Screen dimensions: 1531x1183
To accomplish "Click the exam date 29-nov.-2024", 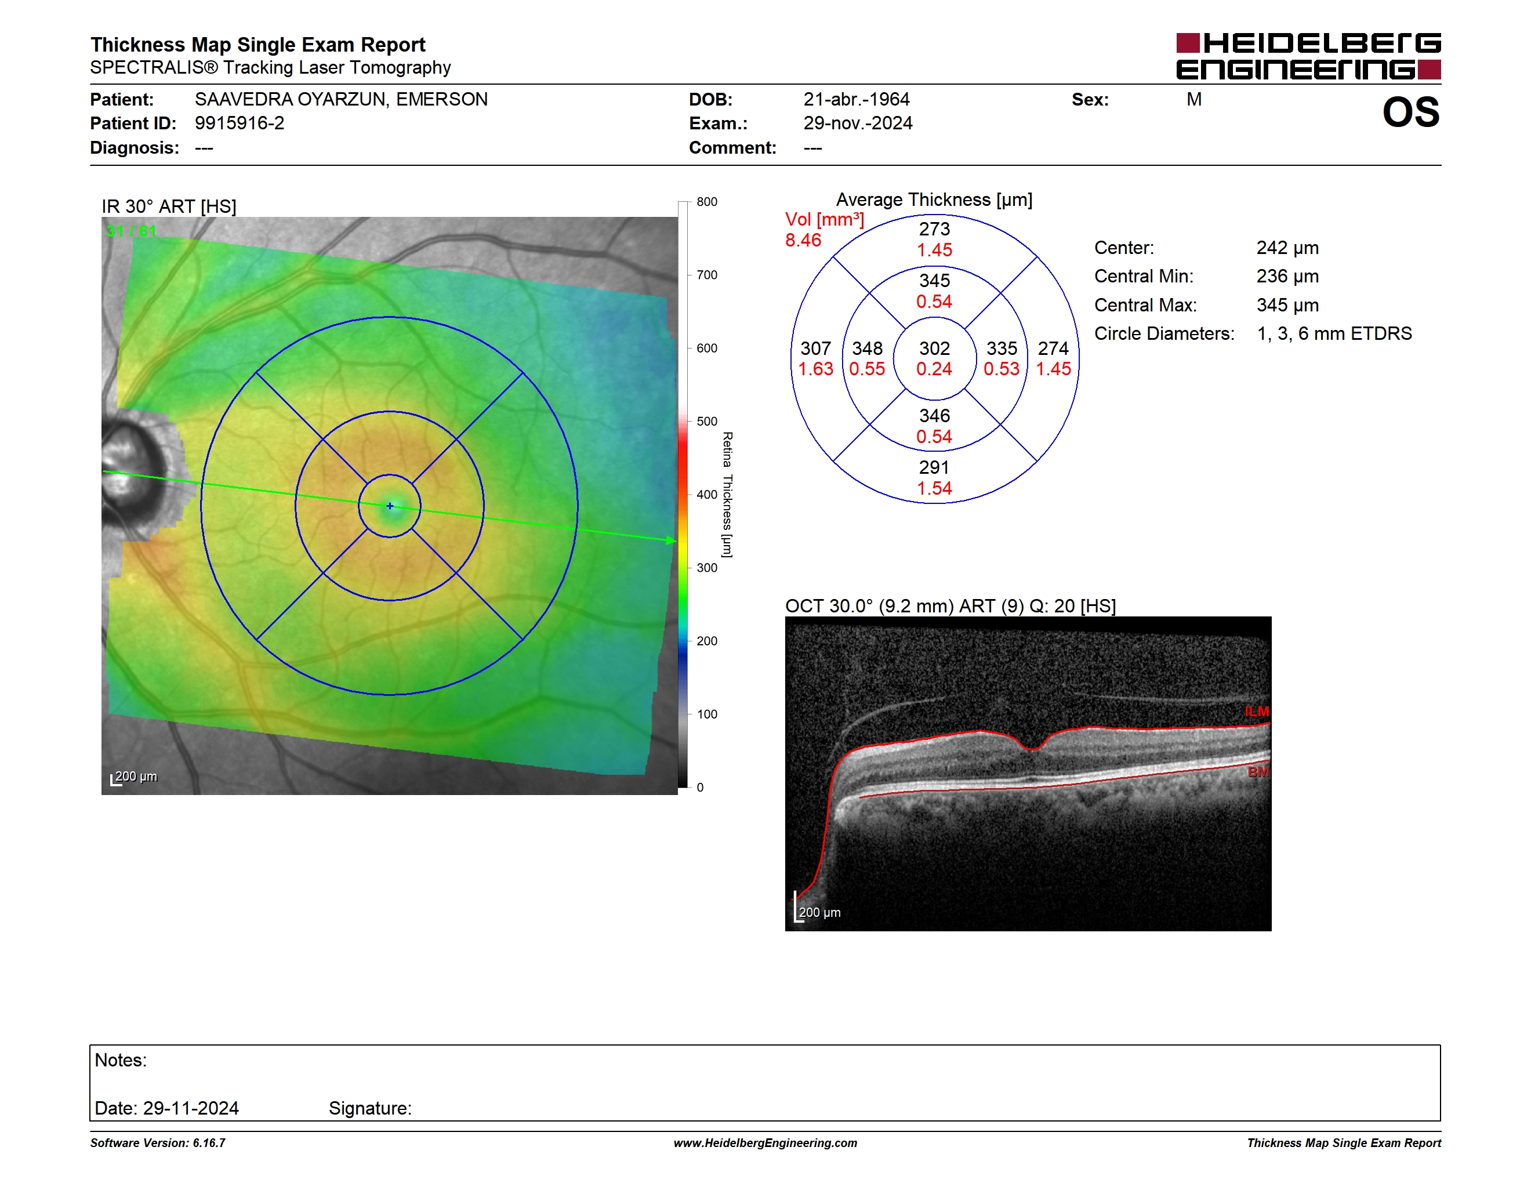I will click(857, 124).
